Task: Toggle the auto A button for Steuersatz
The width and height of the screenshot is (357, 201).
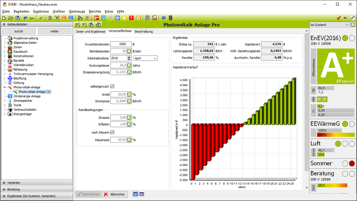Action: pos(129,140)
